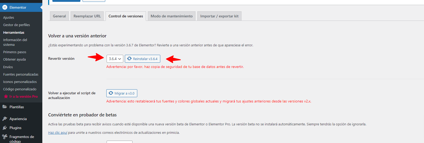The height and width of the screenshot is (143, 424).
Task: Click the Fragmentos de código scissors icon
Action: [x=5, y=137]
